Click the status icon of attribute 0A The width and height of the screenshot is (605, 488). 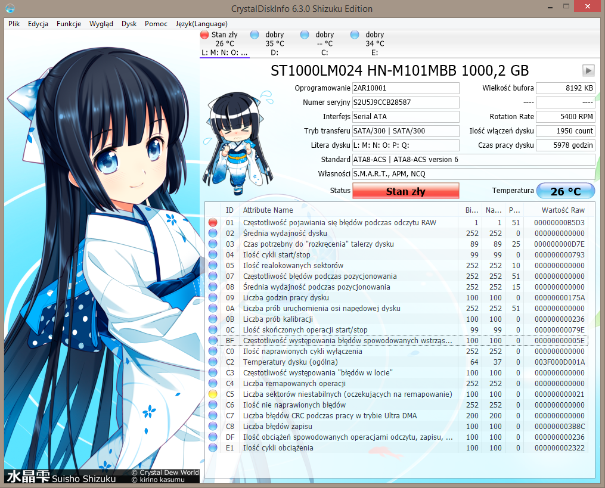tap(213, 308)
